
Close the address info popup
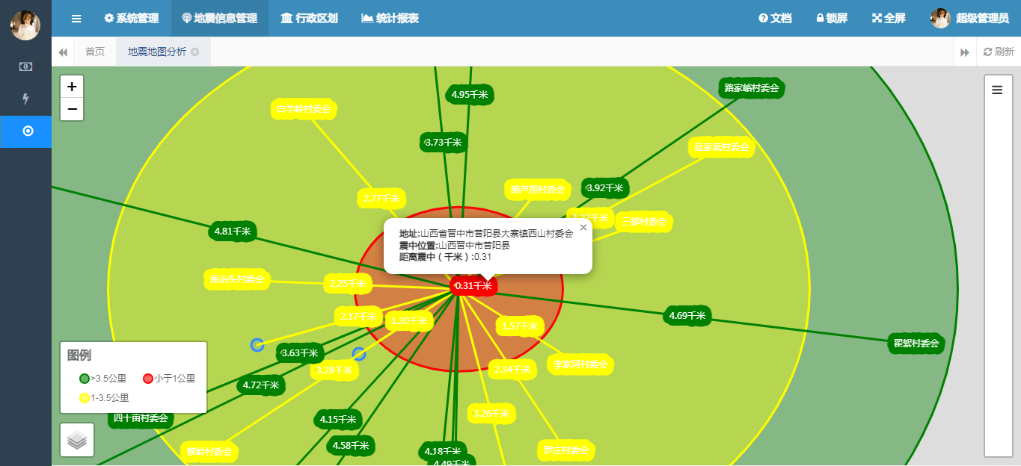(583, 228)
